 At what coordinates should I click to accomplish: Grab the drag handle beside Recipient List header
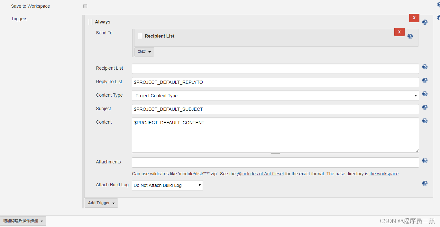(x=140, y=36)
